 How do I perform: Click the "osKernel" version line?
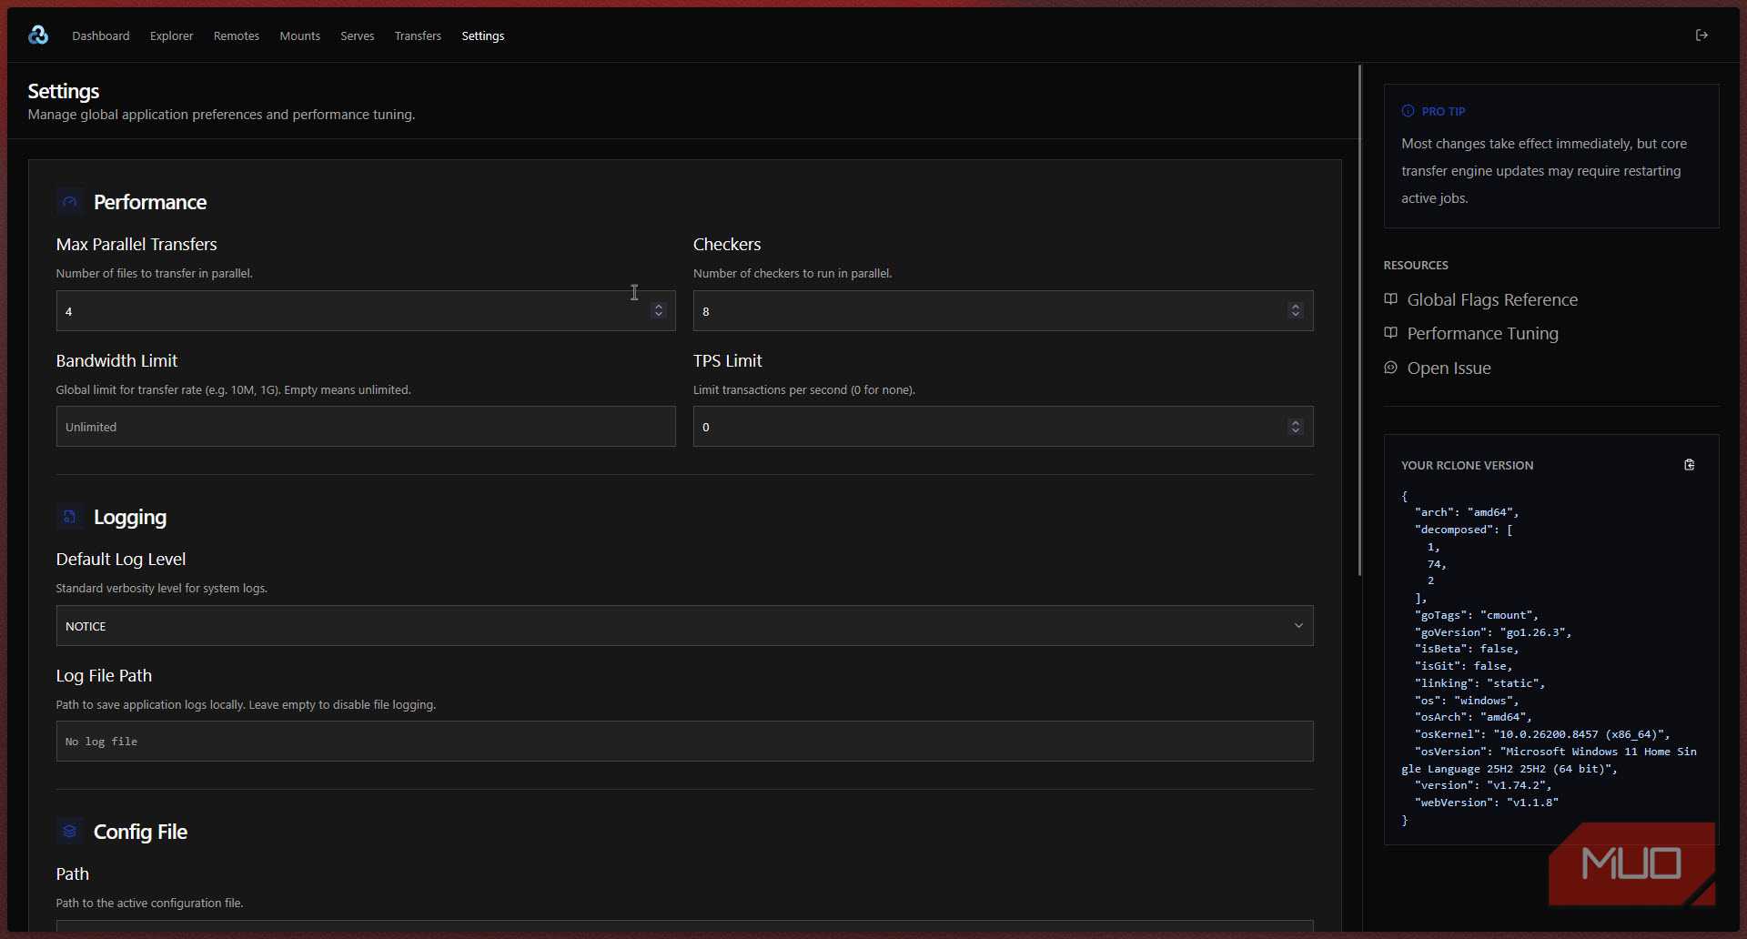1542,734
